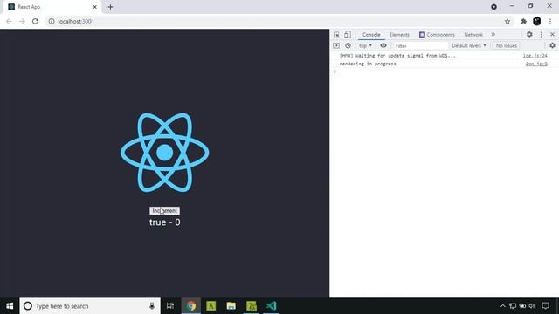Select the 'true - 0' counter text

tap(165, 222)
